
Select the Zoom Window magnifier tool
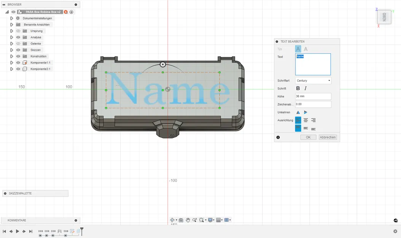click(x=202, y=220)
